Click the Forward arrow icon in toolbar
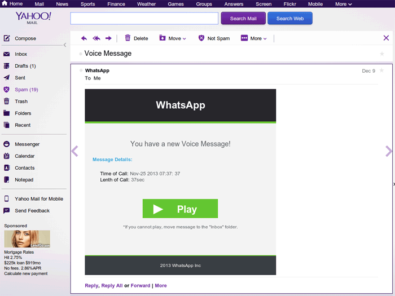The width and height of the screenshot is (395, 296). click(x=108, y=38)
